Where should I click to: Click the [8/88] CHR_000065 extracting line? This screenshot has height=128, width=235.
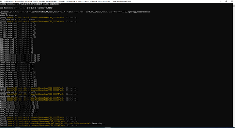coord(40,117)
